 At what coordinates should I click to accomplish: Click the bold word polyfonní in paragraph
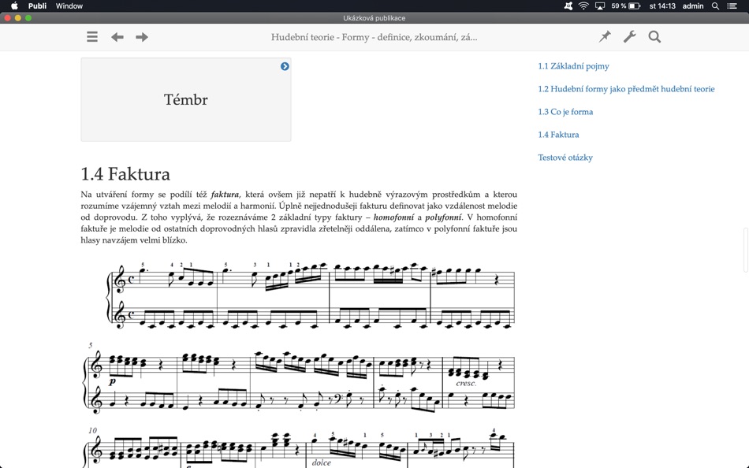click(x=443, y=217)
